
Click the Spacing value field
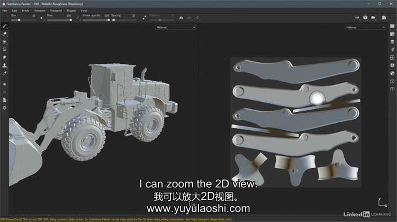134,16
